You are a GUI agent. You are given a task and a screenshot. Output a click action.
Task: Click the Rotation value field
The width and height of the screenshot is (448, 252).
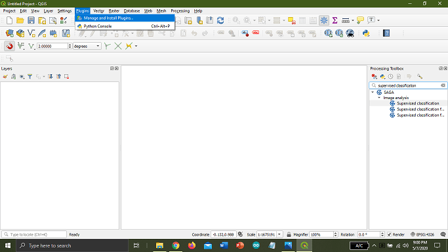pos(369,234)
